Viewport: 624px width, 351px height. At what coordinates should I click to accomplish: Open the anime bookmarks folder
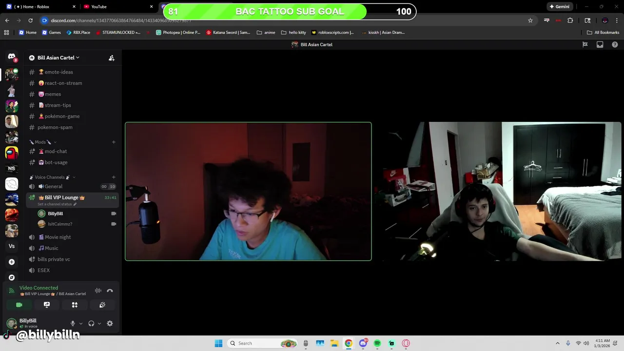[x=266, y=32]
